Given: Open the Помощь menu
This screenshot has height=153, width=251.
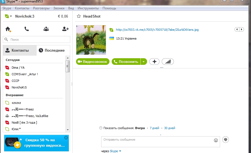Looking at the screenshot, I should [109, 8].
